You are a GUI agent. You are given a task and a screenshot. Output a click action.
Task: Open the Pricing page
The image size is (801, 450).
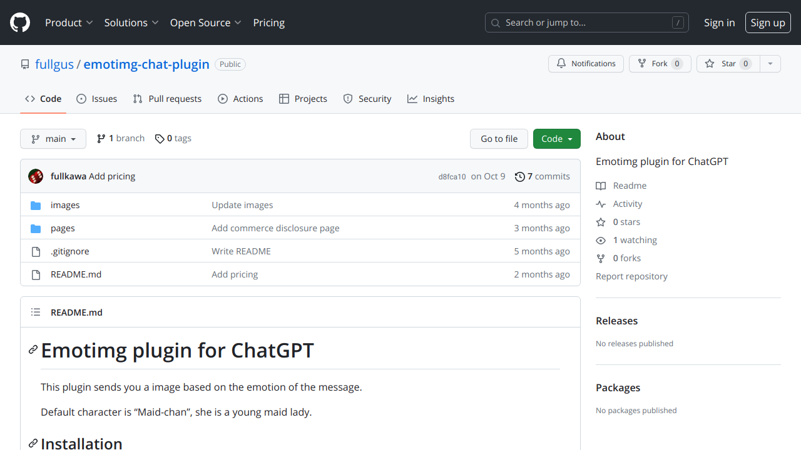(269, 22)
